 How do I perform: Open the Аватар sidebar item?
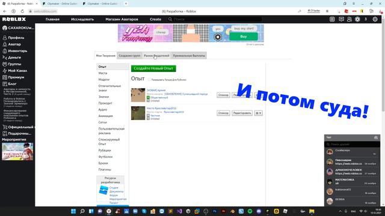click(12, 44)
